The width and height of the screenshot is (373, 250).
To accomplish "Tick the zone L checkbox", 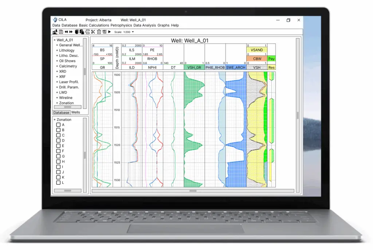I will click(x=58, y=182).
